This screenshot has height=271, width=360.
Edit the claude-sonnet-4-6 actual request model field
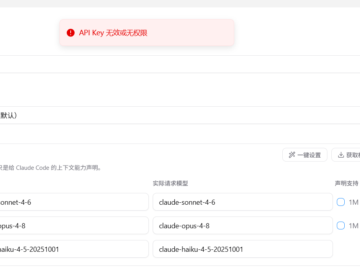(243, 202)
